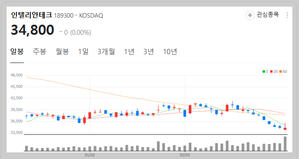Screen dimensions: 299x159
Task: Click the 39,500 price axis label
Action: tap(17, 110)
